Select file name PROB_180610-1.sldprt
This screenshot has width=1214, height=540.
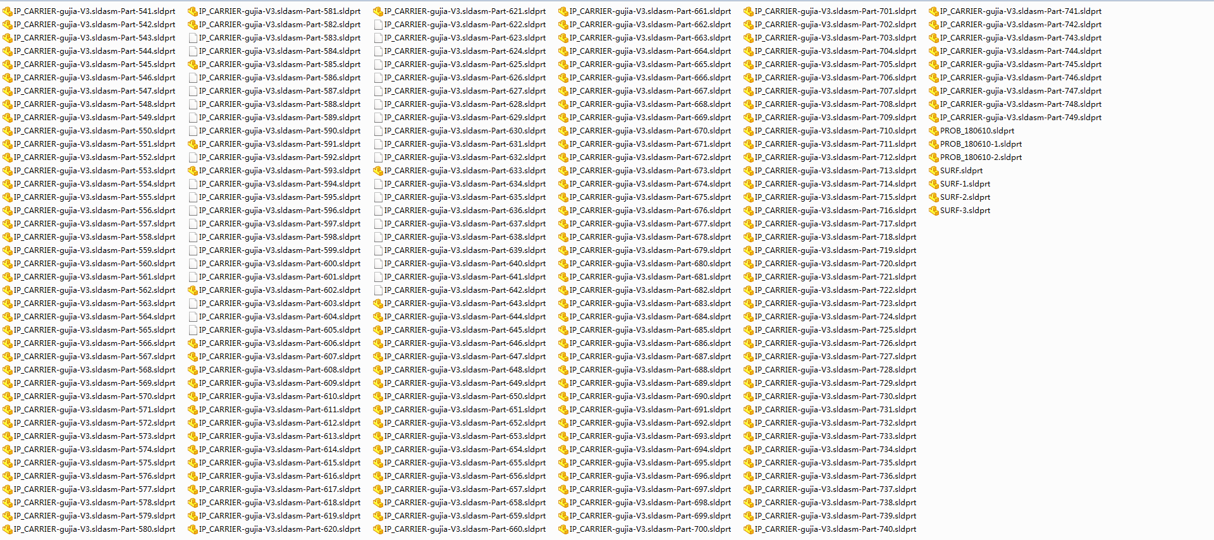(x=981, y=144)
